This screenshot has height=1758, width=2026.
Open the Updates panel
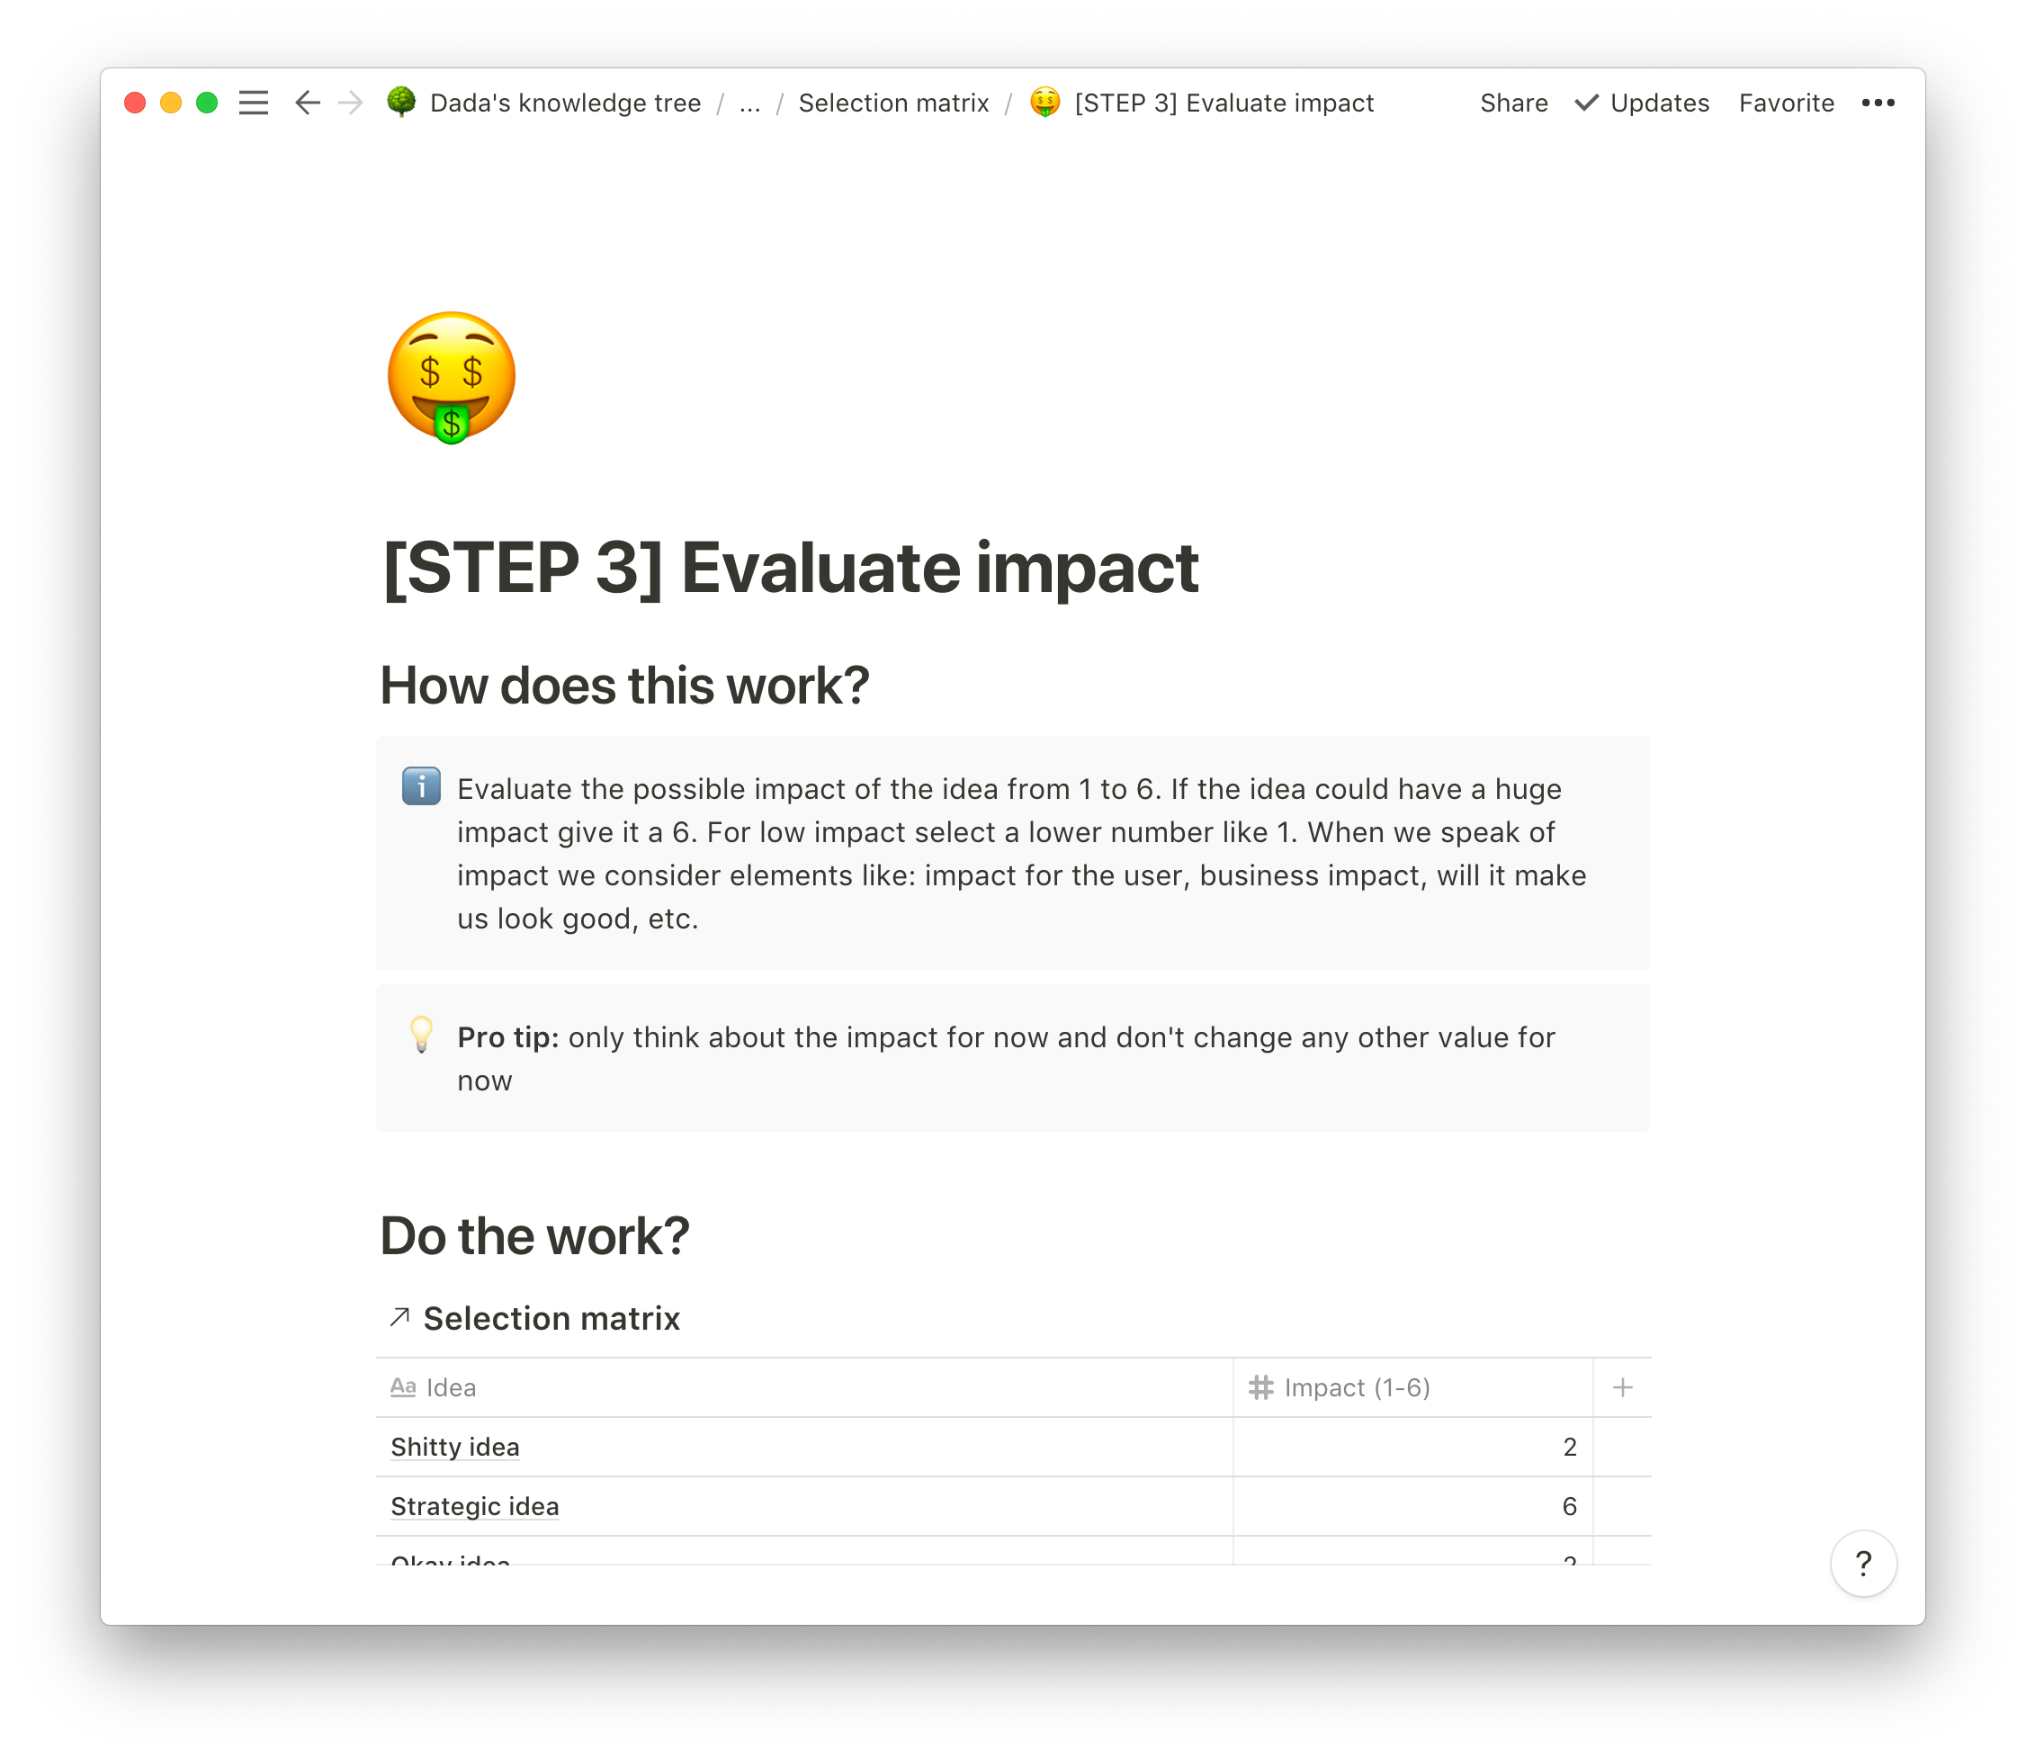pyautogui.click(x=1642, y=103)
